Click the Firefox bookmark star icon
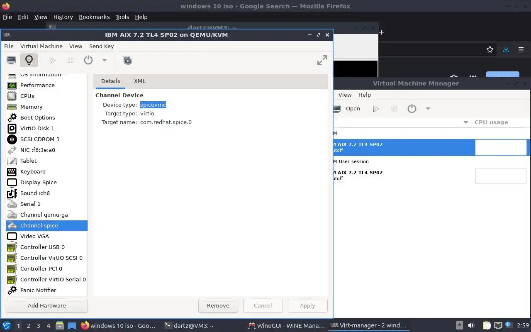531x332 pixels. (x=490, y=49)
